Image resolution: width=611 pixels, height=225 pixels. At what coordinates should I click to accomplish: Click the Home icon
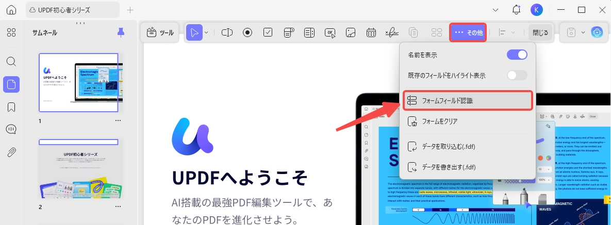pos(11,10)
